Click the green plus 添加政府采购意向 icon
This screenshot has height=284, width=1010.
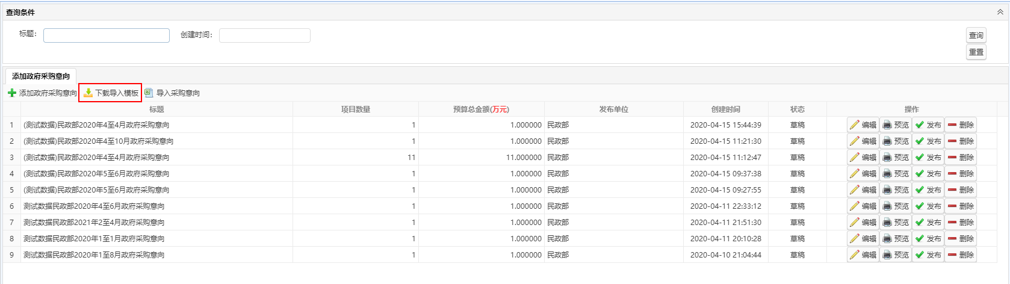click(x=12, y=93)
